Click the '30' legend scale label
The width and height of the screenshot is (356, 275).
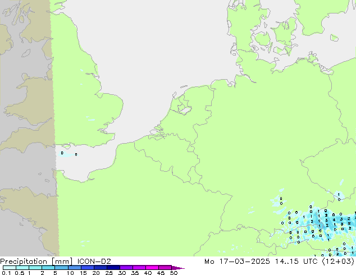click(x=122, y=273)
